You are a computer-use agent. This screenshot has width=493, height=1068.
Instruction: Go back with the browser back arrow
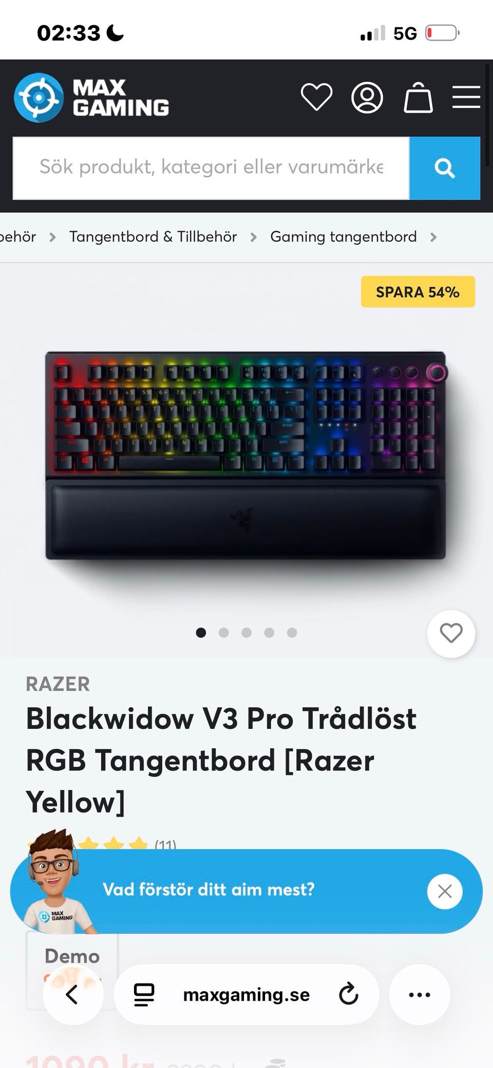pyautogui.click(x=73, y=995)
